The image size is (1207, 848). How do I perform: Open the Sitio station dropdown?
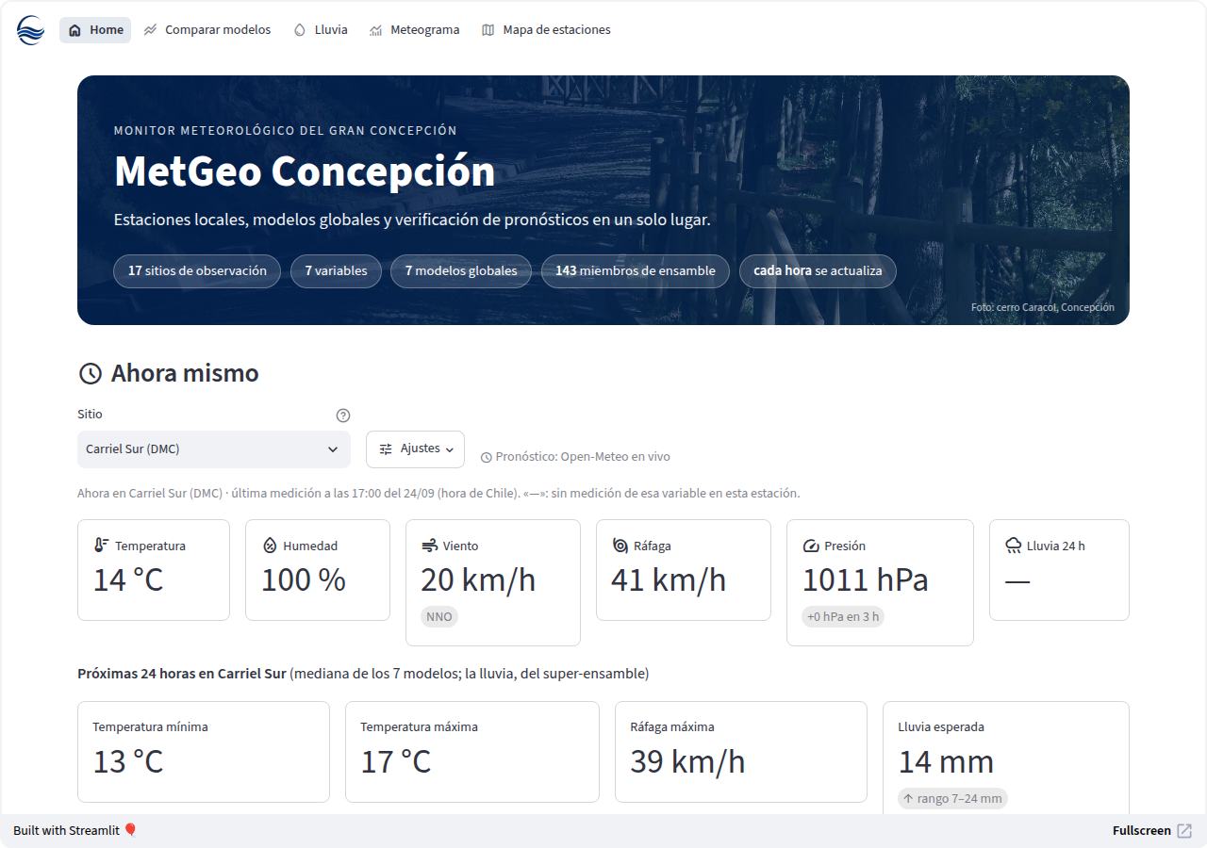214,449
